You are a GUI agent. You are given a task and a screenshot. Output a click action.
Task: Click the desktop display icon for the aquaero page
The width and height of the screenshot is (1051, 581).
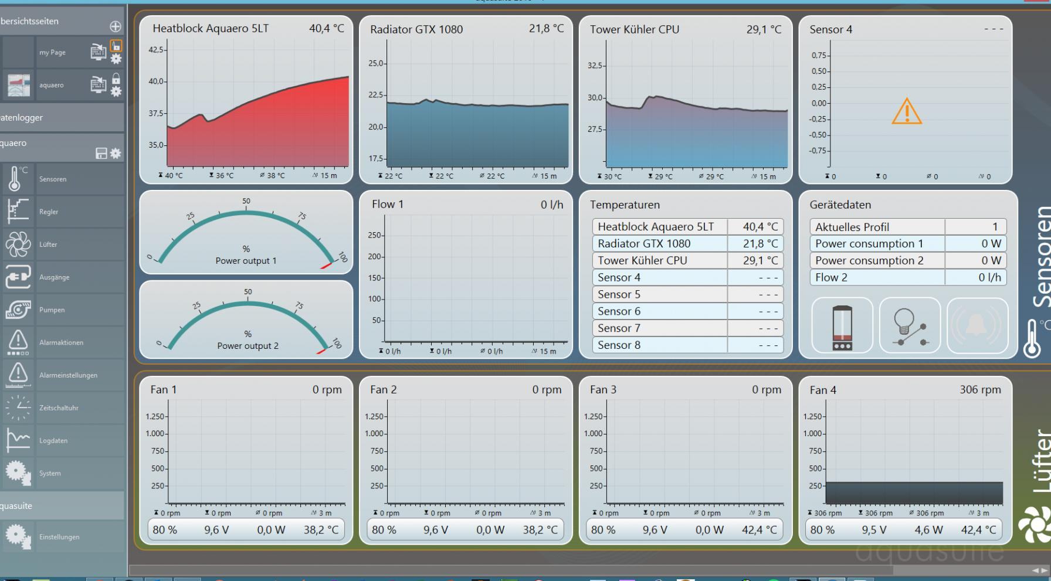click(98, 85)
